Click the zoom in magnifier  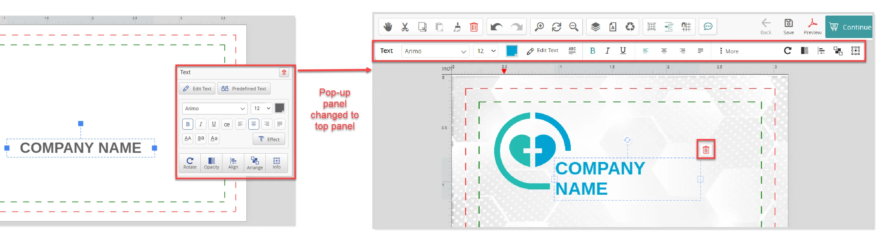(539, 27)
